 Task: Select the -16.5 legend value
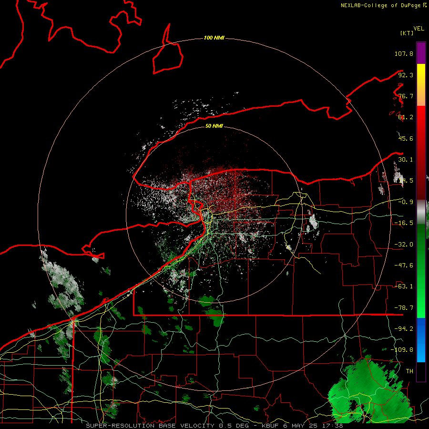tap(404, 223)
